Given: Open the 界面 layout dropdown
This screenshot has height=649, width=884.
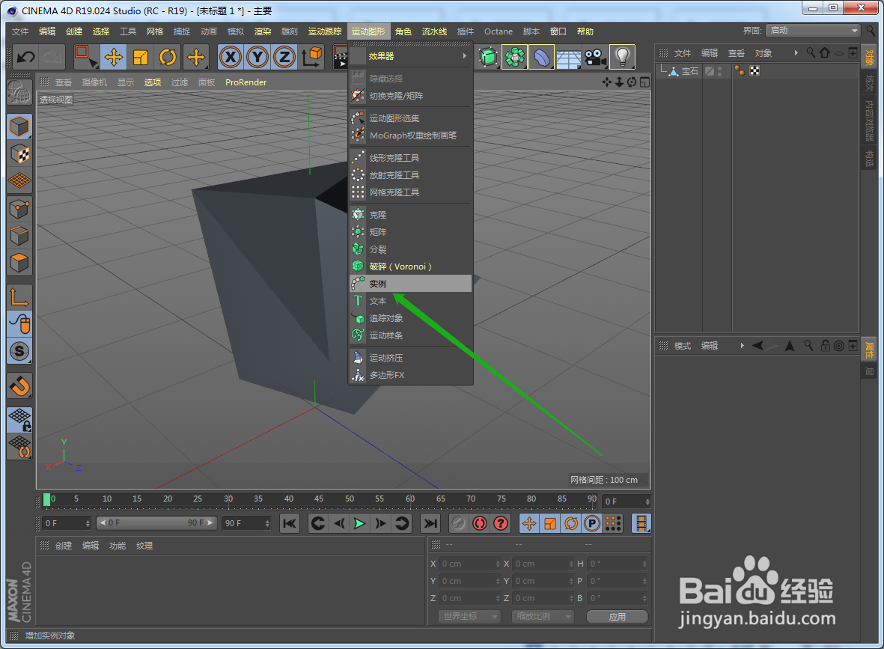Looking at the screenshot, I should click(x=813, y=31).
